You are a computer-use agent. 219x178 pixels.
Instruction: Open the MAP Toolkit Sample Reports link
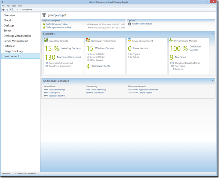point(140,93)
